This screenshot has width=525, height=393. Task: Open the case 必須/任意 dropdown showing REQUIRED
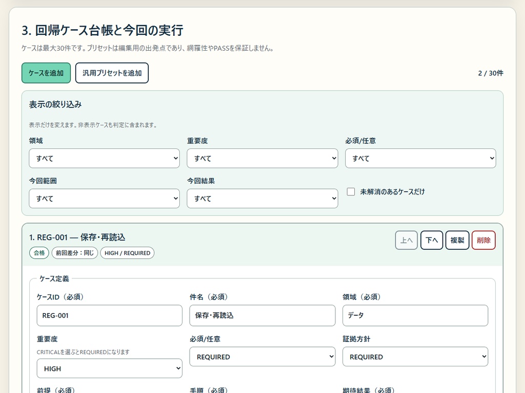262,357
